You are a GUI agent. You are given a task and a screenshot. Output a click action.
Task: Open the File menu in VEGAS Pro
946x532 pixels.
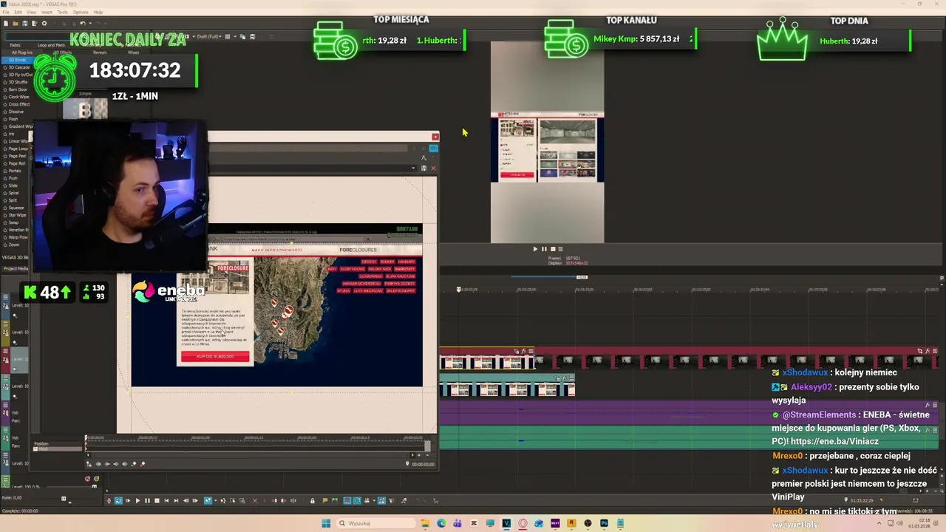7,13
